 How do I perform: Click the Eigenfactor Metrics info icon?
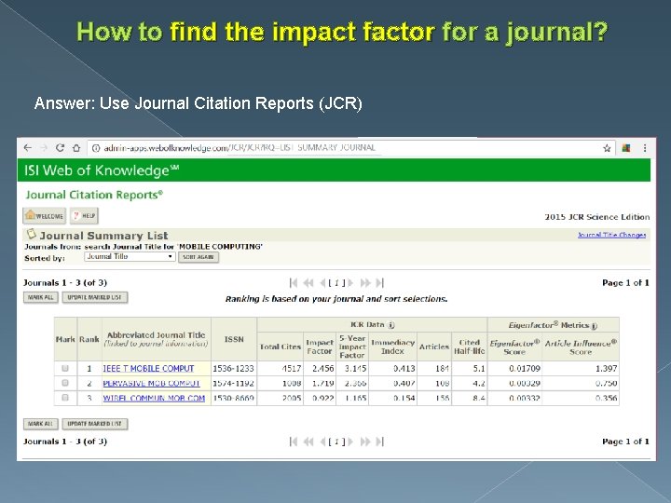click(x=594, y=326)
